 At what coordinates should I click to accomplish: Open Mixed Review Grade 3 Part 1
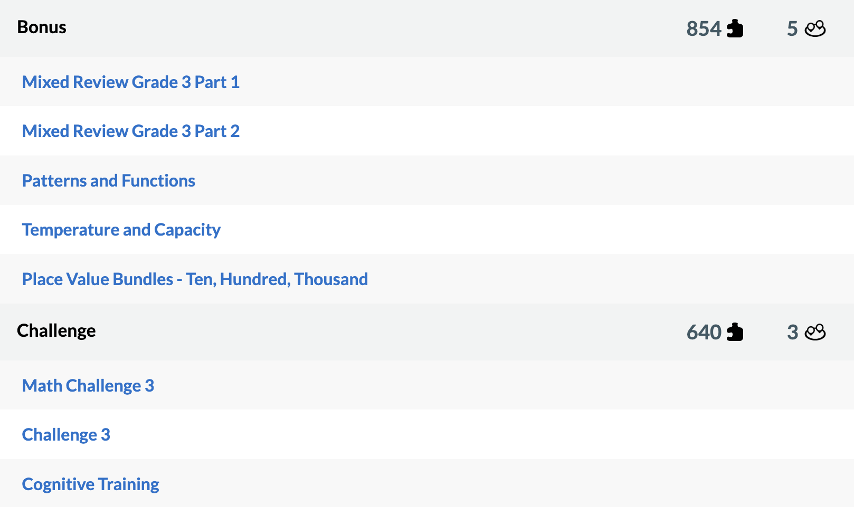coord(131,82)
